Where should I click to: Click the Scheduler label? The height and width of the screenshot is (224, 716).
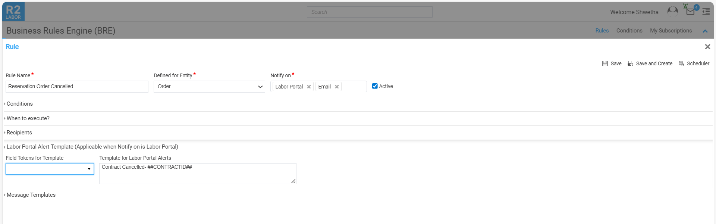[698, 63]
